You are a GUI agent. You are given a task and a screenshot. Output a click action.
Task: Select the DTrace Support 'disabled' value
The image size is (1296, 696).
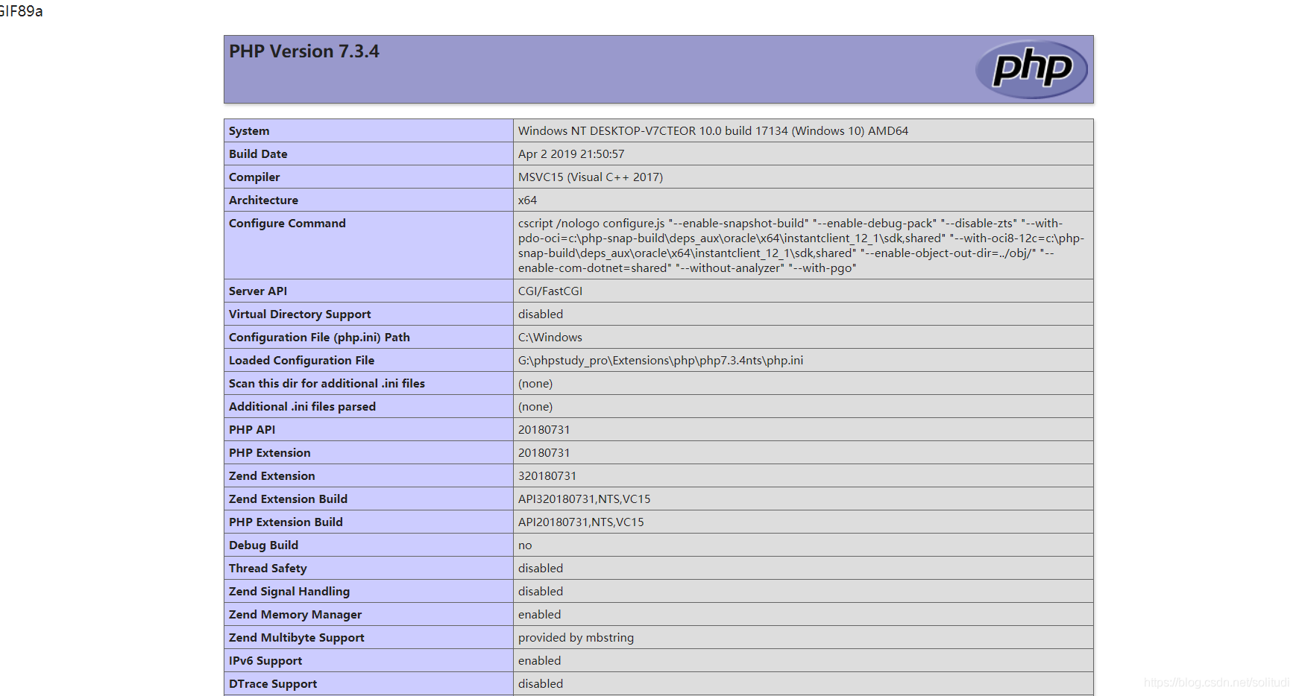point(541,684)
